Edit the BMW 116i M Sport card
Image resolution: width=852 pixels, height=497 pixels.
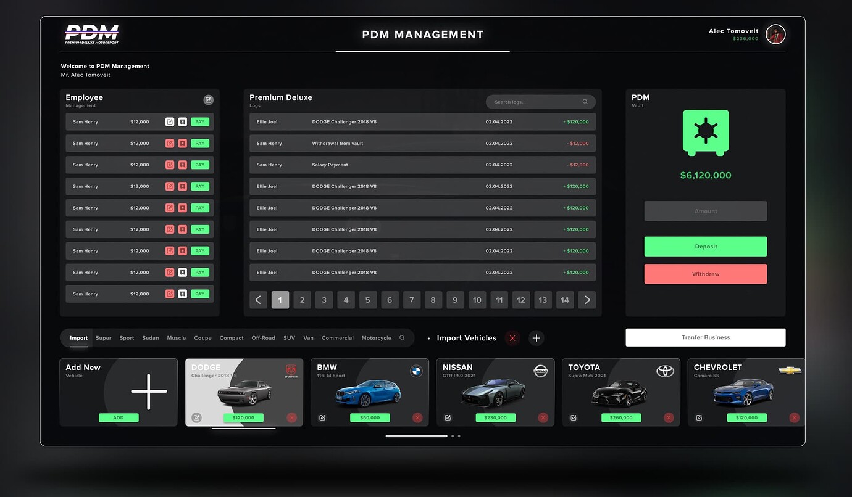pos(322,417)
